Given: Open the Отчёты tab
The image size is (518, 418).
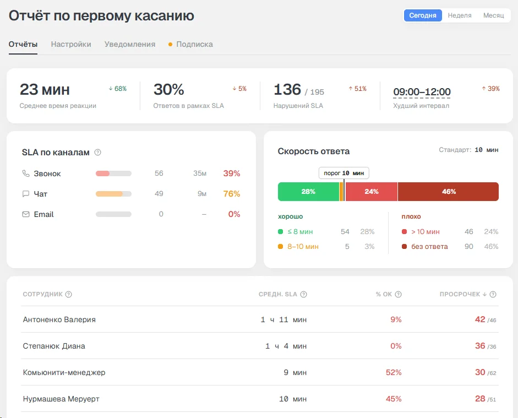Looking at the screenshot, I should point(23,44).
